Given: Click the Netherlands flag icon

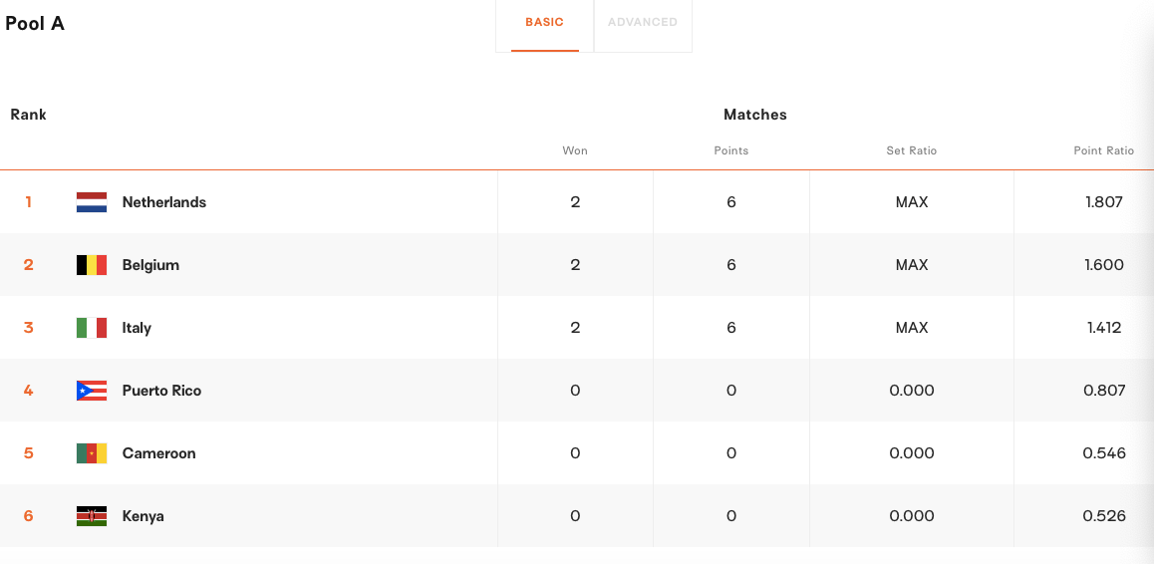Looking at the screenshot, I should click(92, 201).
